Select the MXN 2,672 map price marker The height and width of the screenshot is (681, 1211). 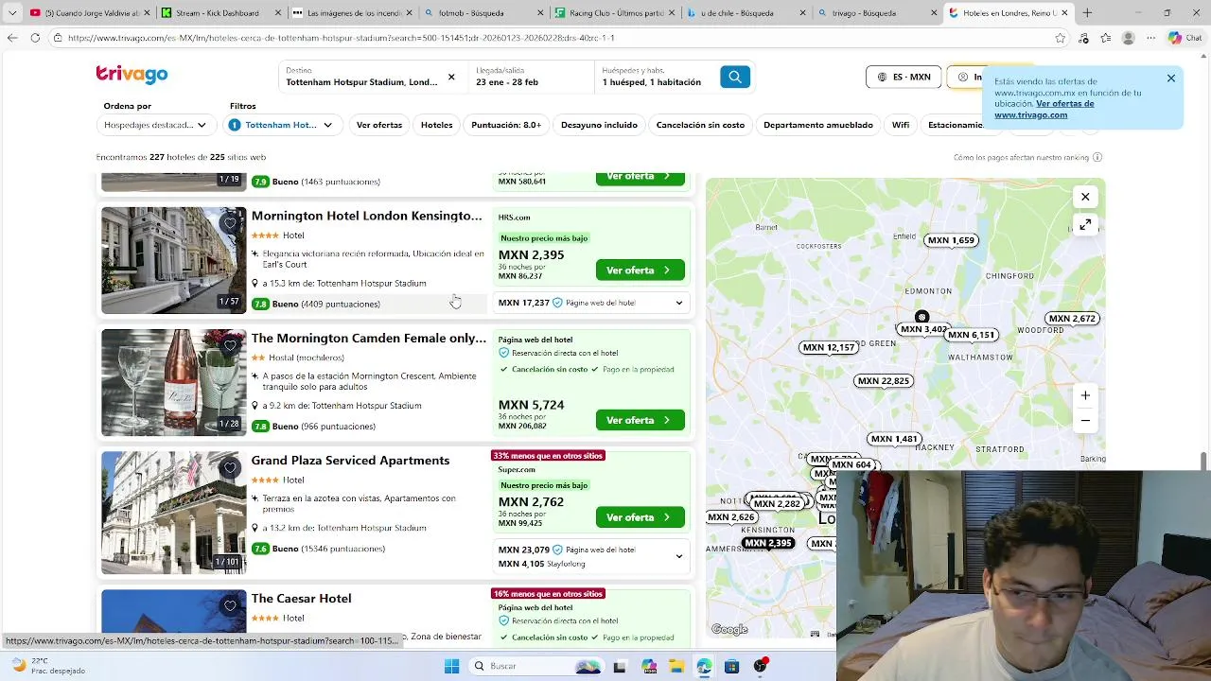coord(1072,319)
